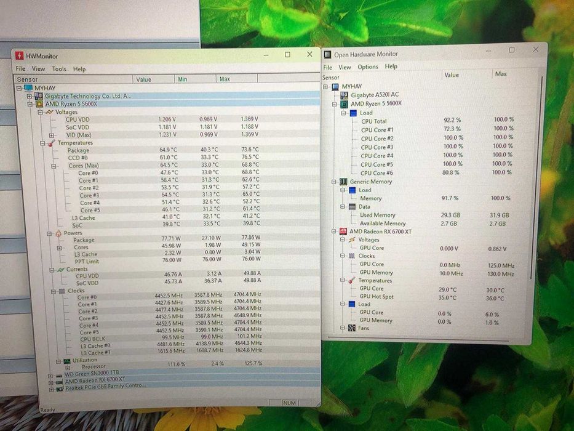Click the Fans icon in Open Hardware Monitor
Viewport: 574px width, 431px height.
tap(352, 328)
